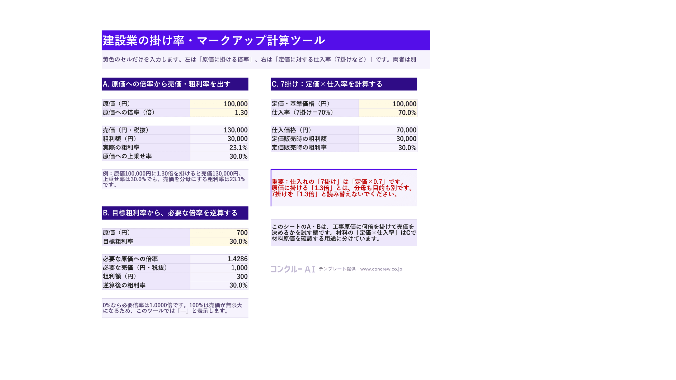Click the 700 cost input in section B
Screen dimensions: 676x380
[x=219, y=232]
